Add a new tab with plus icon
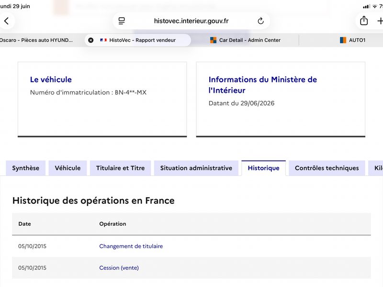The height and width of the screenshot is (287, 383). pos(380,21)
